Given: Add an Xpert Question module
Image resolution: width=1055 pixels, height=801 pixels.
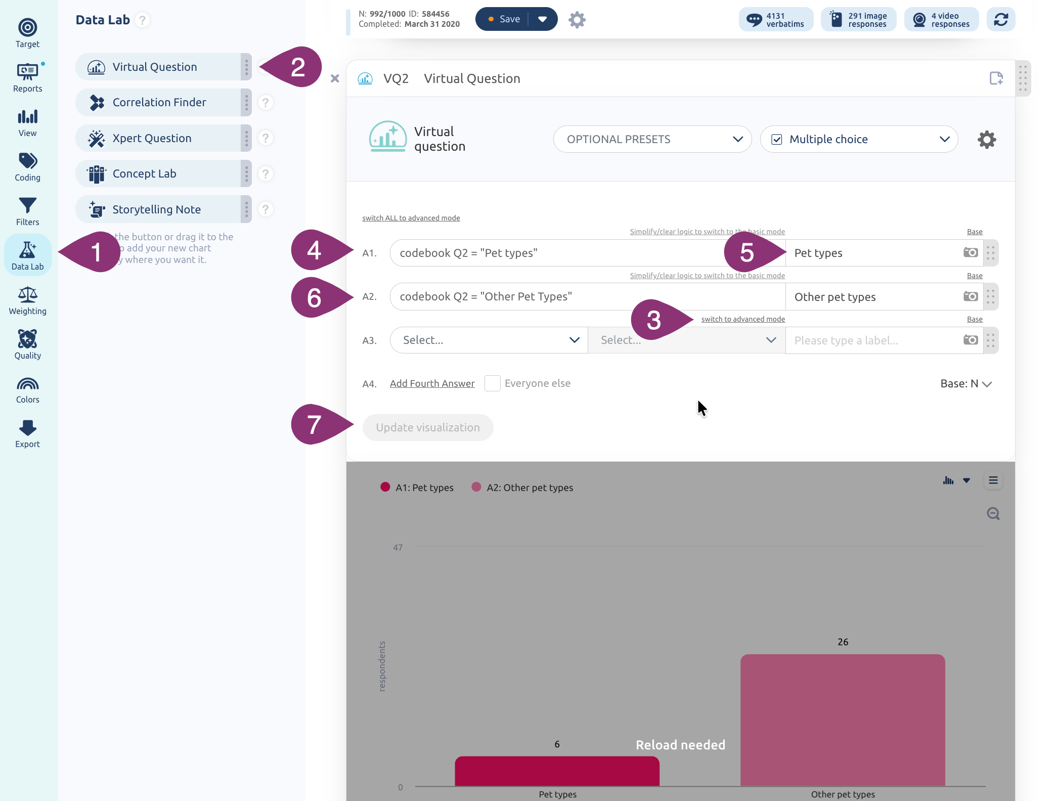Looking at the screenshot, I should pos(163,138).
